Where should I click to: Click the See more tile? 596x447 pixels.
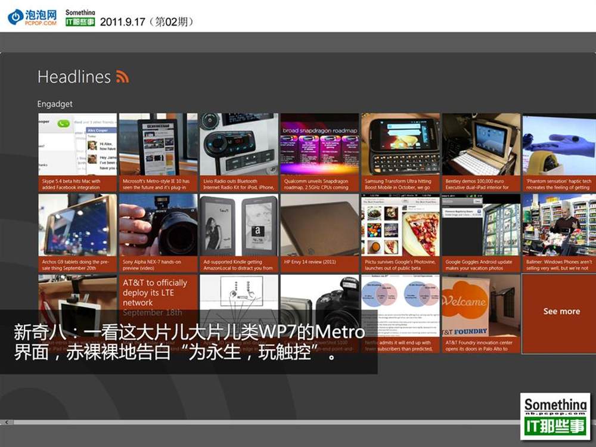pos(559,314)
